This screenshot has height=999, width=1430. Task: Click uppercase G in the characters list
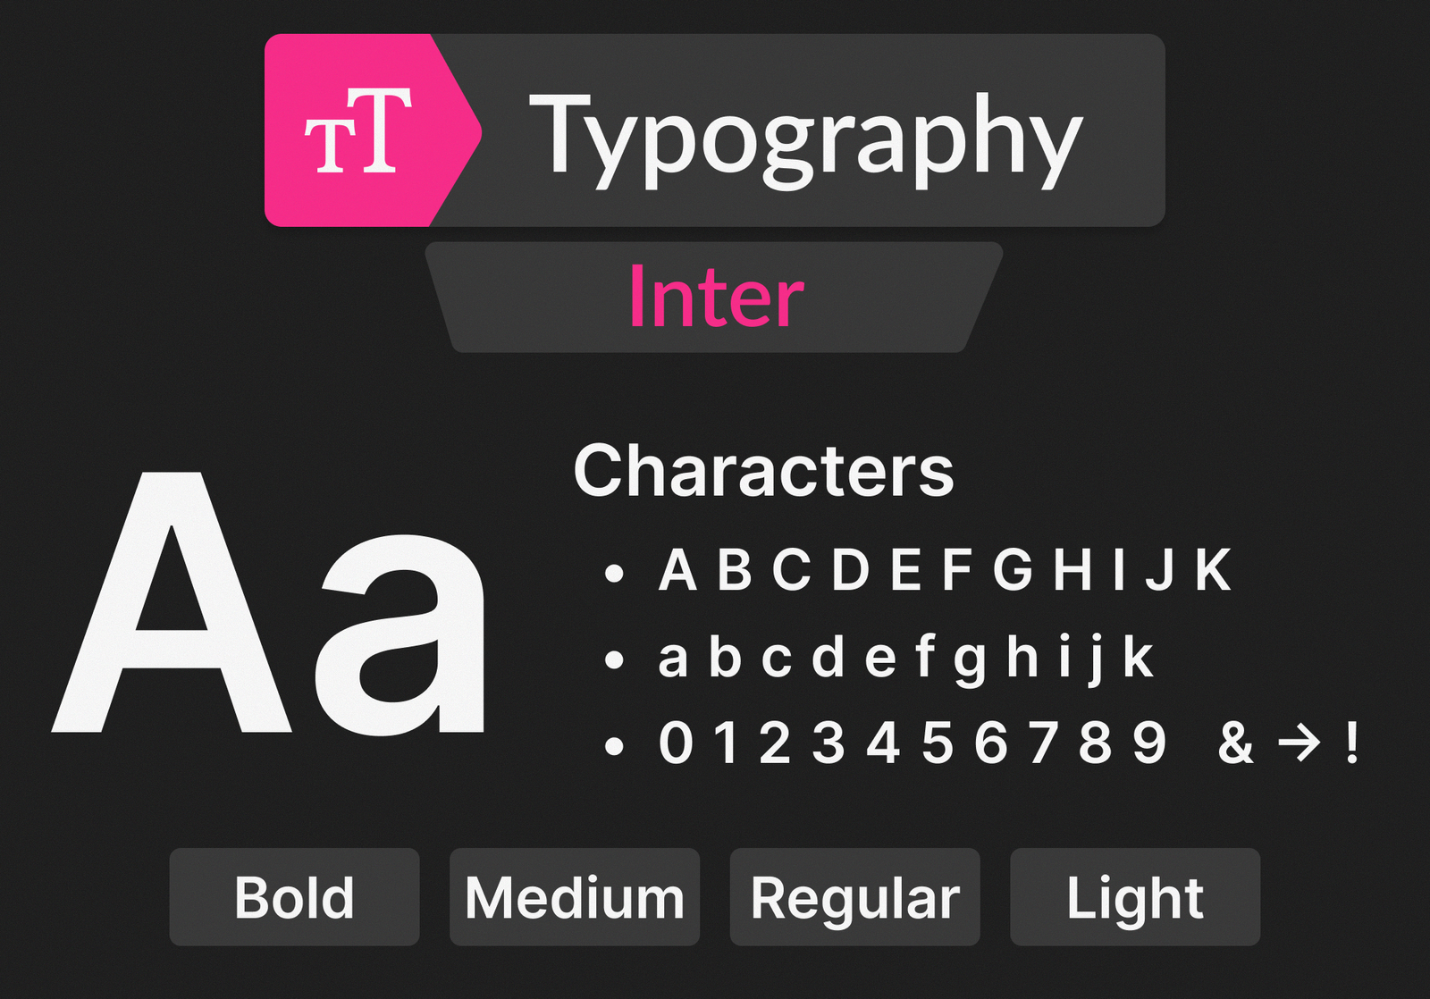click(x=1013, y=570)
